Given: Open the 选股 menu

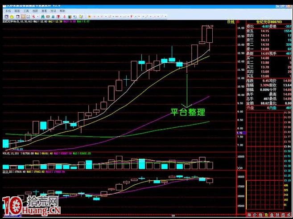Looking at the screenshot, I should click(35, 11).
